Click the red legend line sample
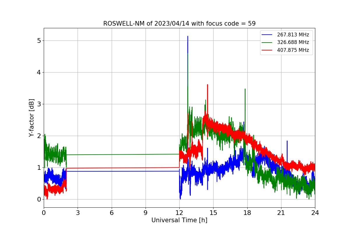The image size is (350, 233). 267,50
